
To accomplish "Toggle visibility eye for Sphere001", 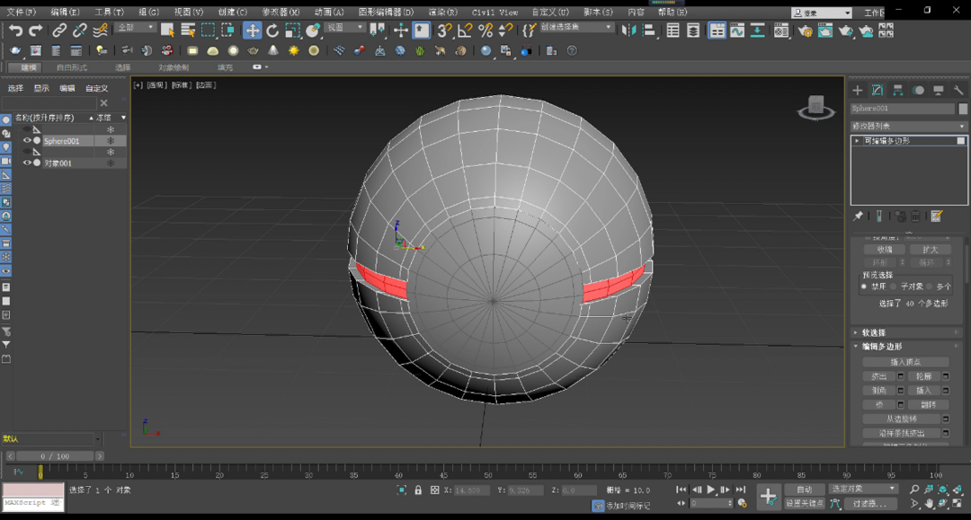I will click(x=26, y=141).
